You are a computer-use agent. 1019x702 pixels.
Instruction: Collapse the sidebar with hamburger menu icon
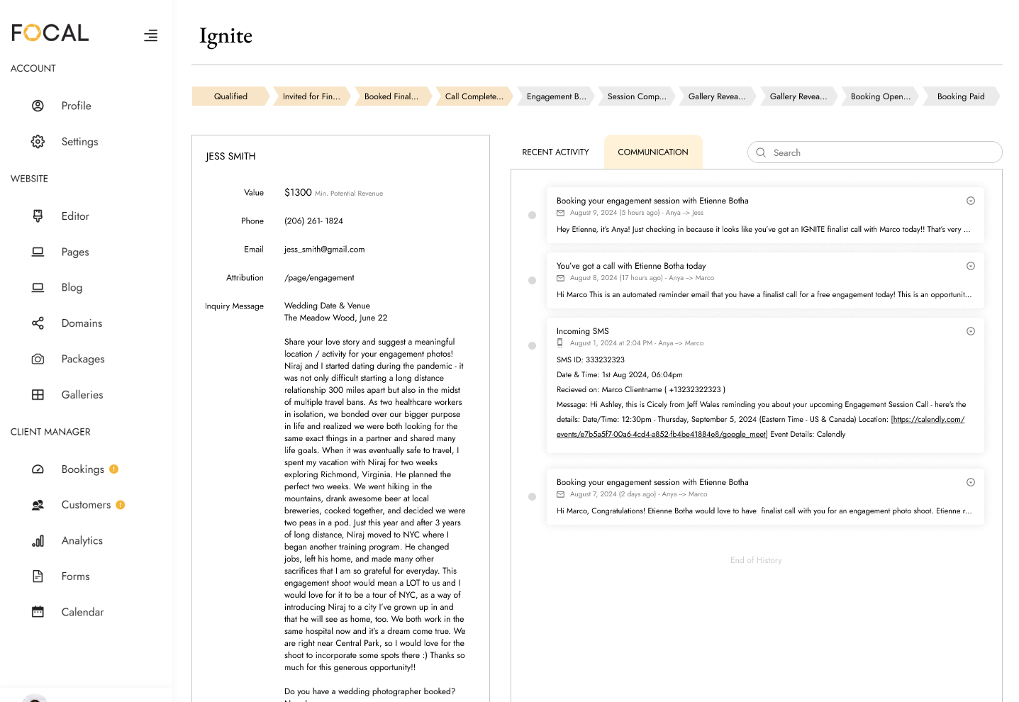[150, 35]
